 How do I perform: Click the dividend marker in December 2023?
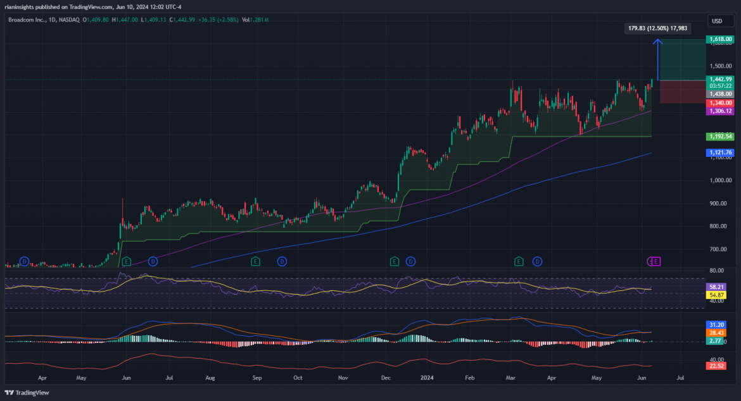coord(410,261)
